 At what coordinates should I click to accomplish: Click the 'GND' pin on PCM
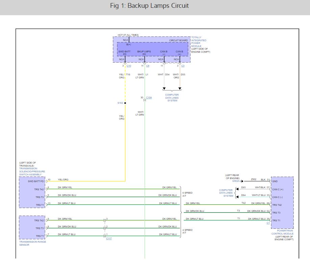click(275, 181)
